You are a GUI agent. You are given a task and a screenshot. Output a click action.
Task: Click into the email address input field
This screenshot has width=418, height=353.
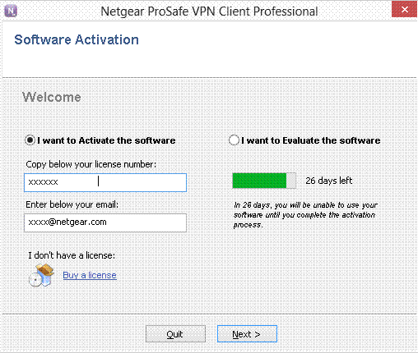(105, 222)
